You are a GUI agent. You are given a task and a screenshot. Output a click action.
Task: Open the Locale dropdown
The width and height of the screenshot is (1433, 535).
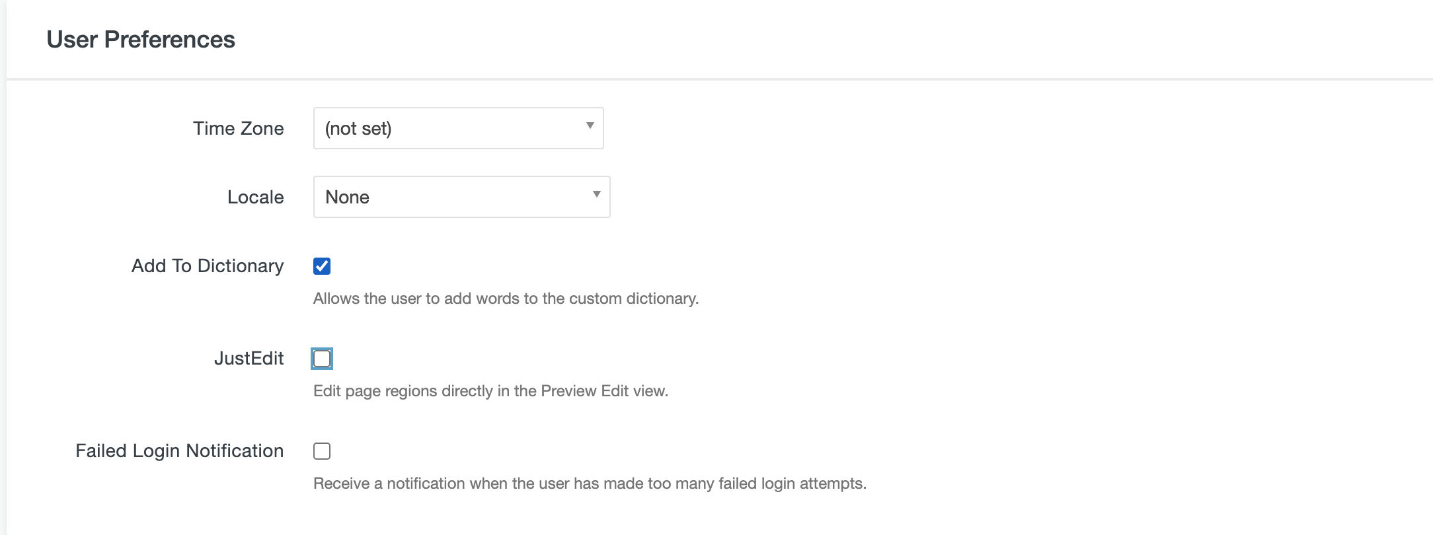tap(461, 197)
